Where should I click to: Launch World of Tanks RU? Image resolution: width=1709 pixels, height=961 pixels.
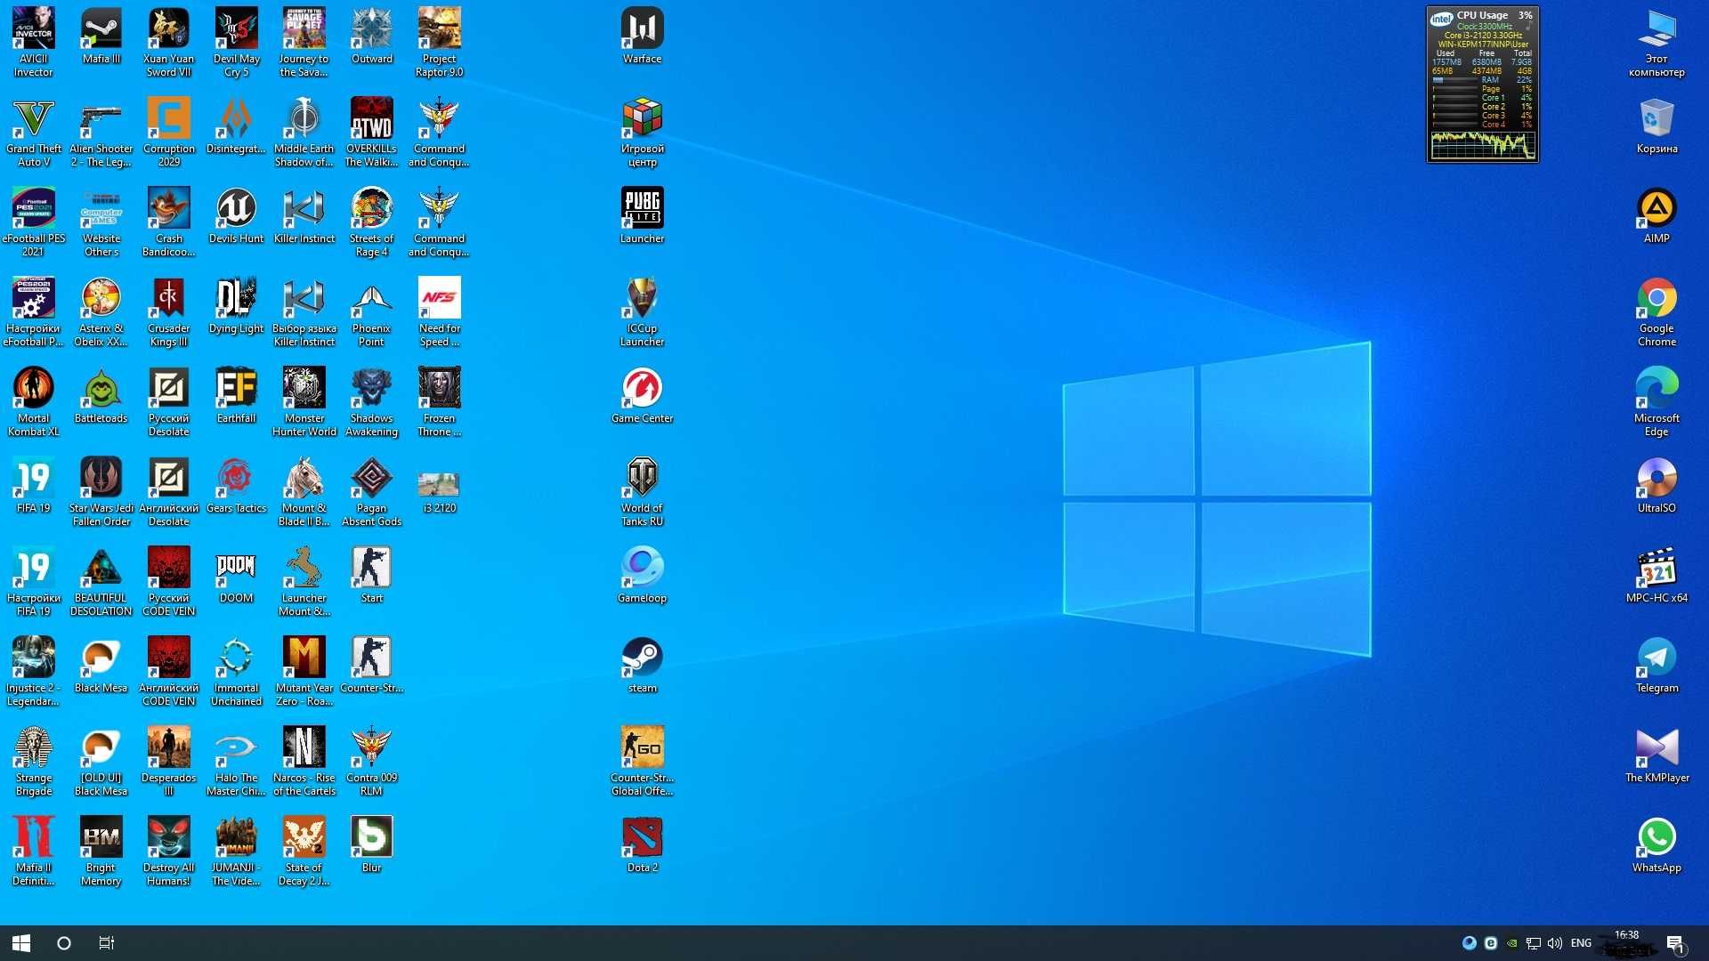643,491
